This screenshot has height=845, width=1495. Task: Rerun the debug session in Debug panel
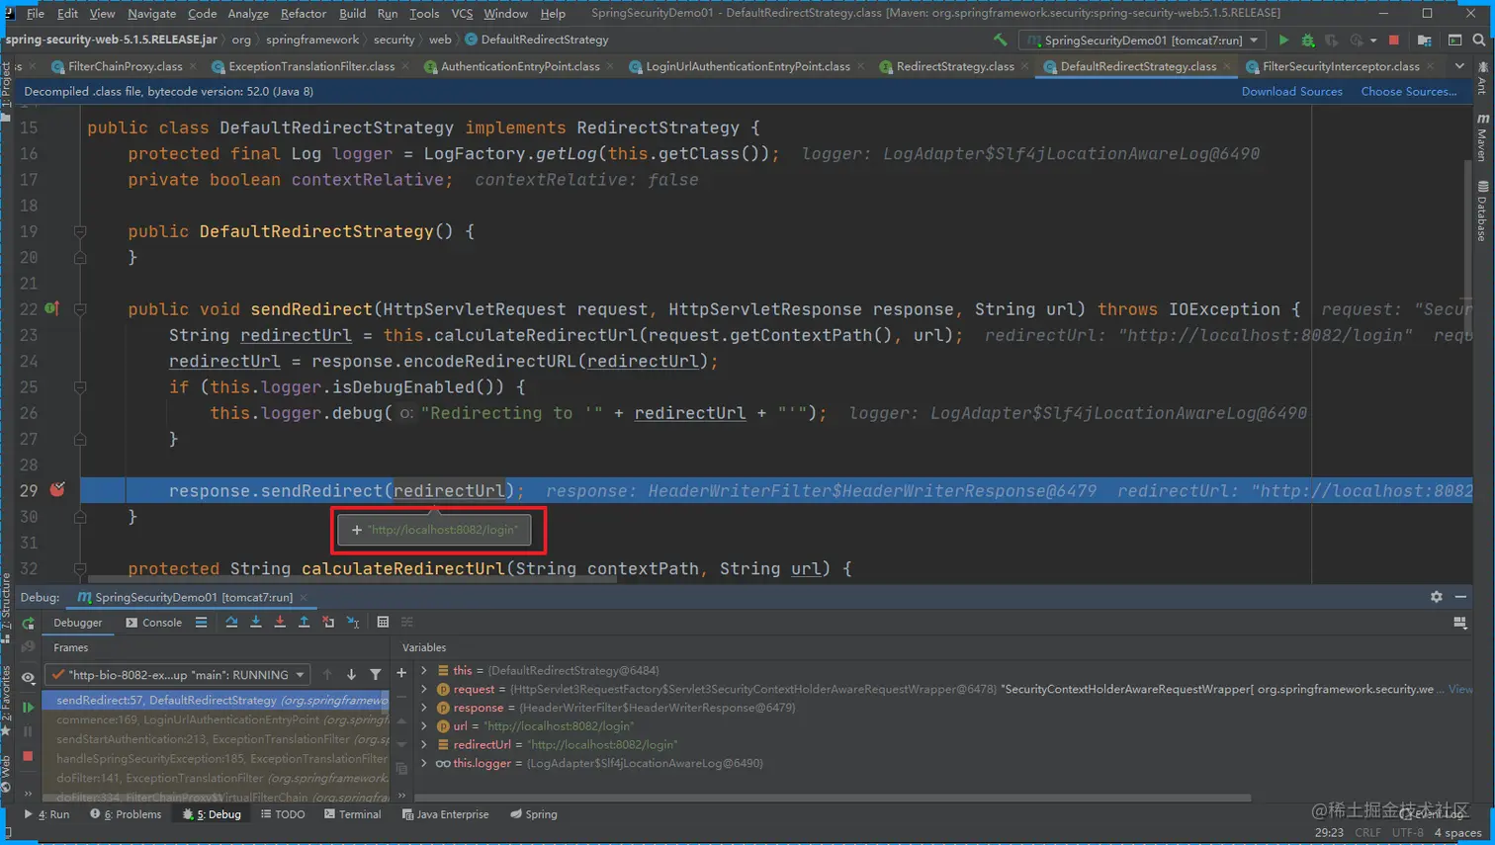pos(28,624)
